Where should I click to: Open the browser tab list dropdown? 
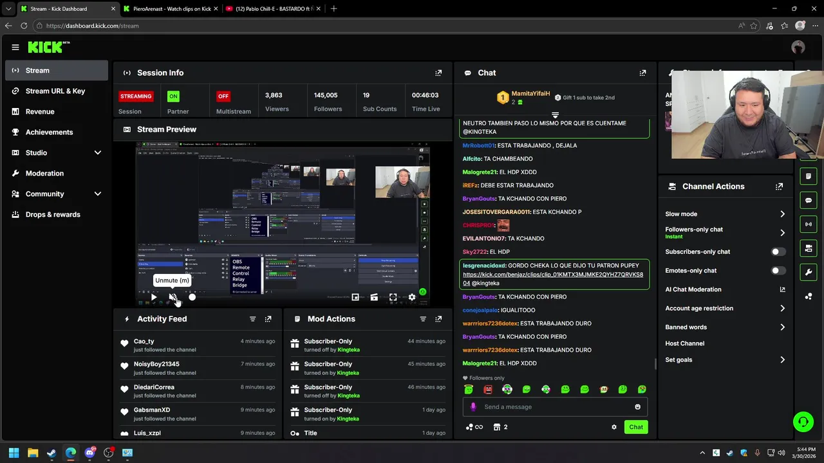pyautogui.click(x=8, y=9)
